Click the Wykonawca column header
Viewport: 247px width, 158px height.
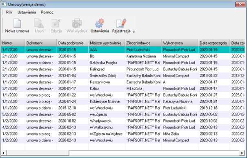coord(180,43)
